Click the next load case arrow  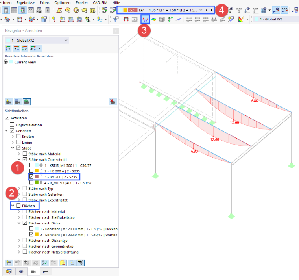pyautogui.click(x=212, y=10)
